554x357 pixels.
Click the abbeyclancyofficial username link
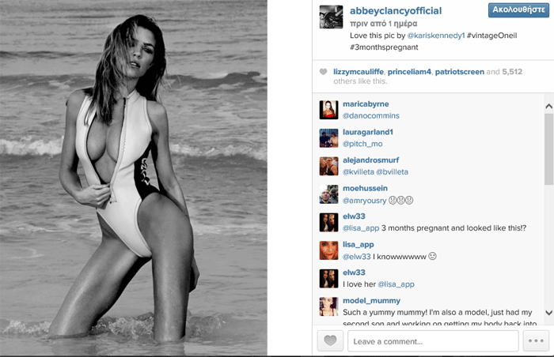pos(396,11)
